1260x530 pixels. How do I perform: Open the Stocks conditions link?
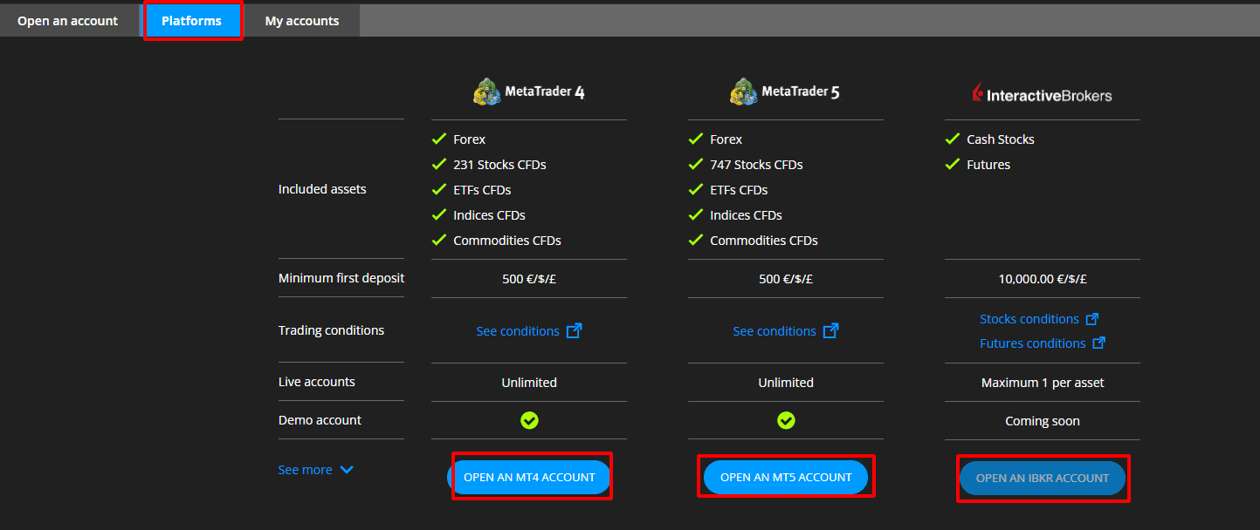pyautogui.click(x=1029, y=319)
